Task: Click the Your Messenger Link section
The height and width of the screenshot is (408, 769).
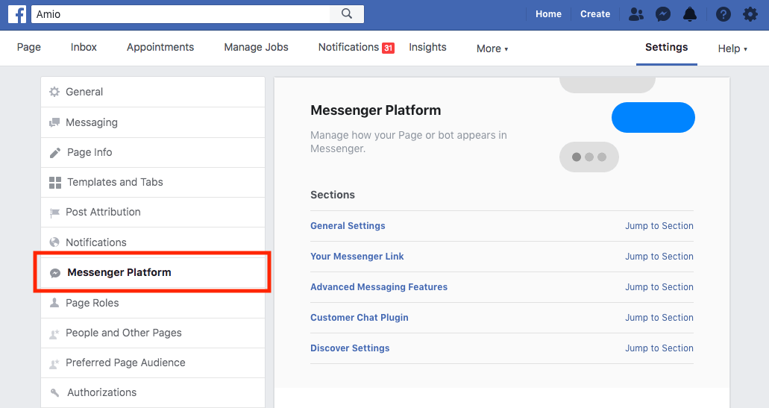Action: [357, 256]
